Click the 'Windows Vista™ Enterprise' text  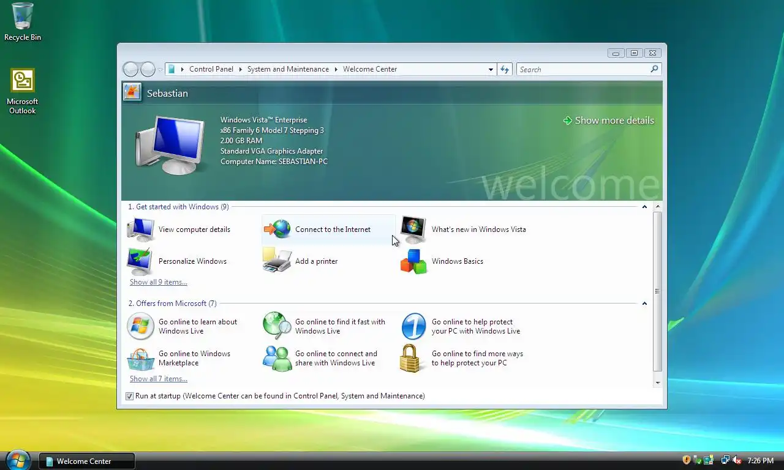pos(264,120)
